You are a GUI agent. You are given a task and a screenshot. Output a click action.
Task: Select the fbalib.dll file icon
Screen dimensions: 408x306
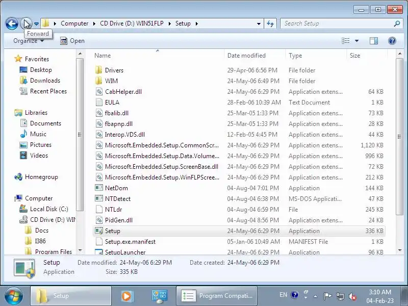(99, 113)
